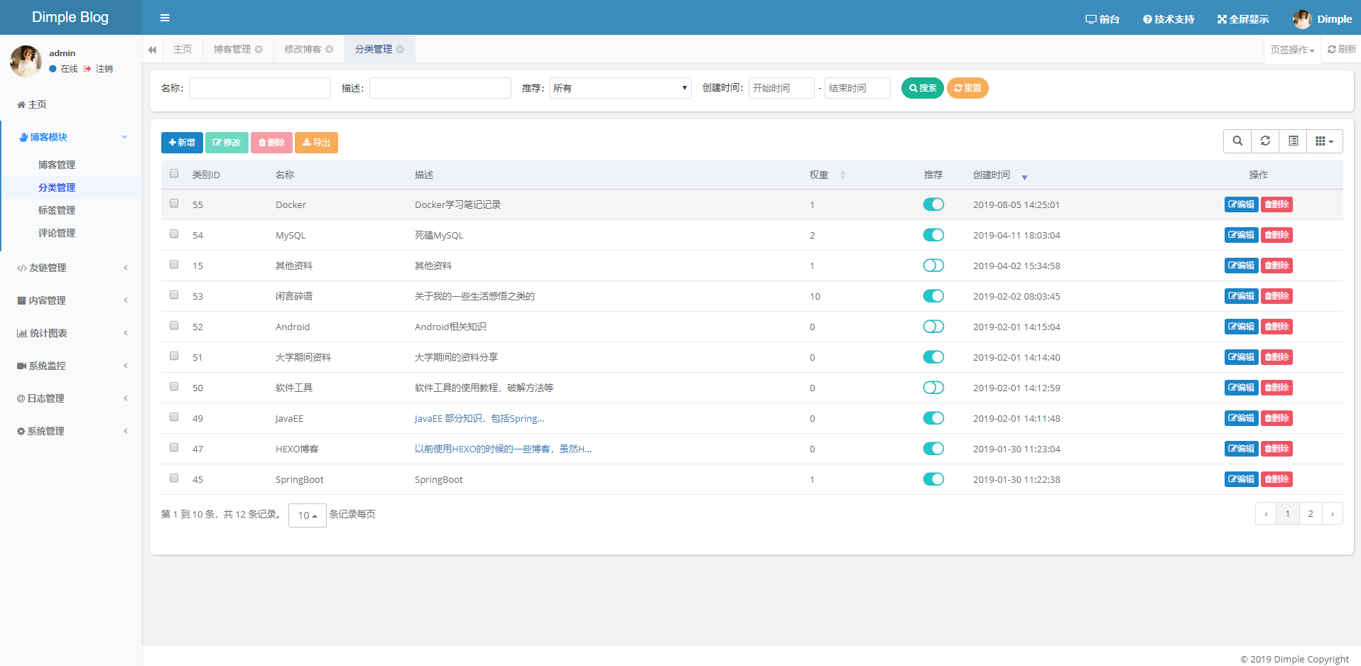The height and width of the screenshot is (666, 1361).
Task: Click the 名称 search input field
Action: click(260, 88)
